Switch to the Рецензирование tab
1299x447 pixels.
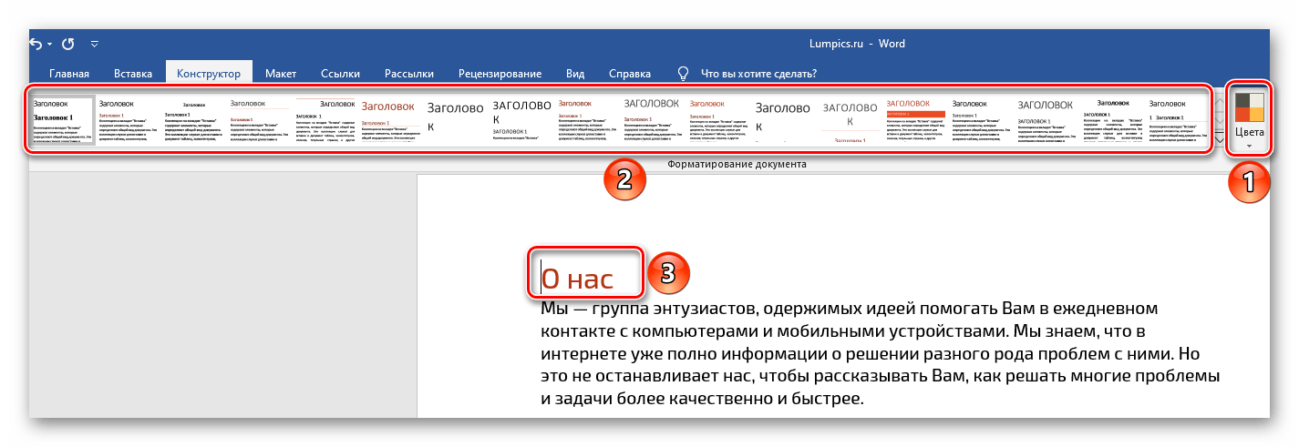(500, 74)
